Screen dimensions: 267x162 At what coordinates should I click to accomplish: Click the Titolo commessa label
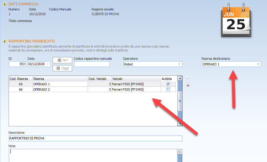tap(20, 21)
